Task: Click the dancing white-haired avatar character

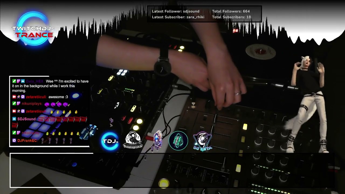Action: (x=308, y=105)
